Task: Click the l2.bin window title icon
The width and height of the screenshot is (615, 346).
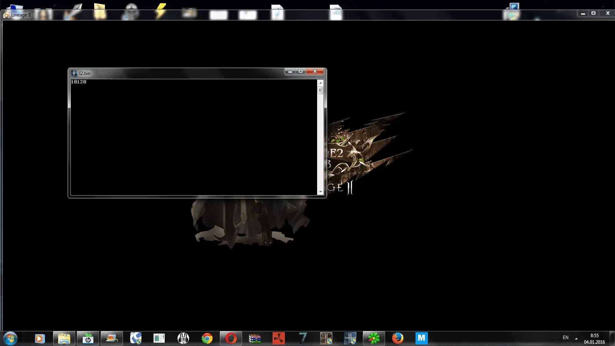Action: (75, 73)
